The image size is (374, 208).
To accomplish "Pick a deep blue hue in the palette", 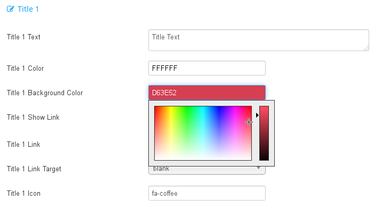I will (219, 112).
